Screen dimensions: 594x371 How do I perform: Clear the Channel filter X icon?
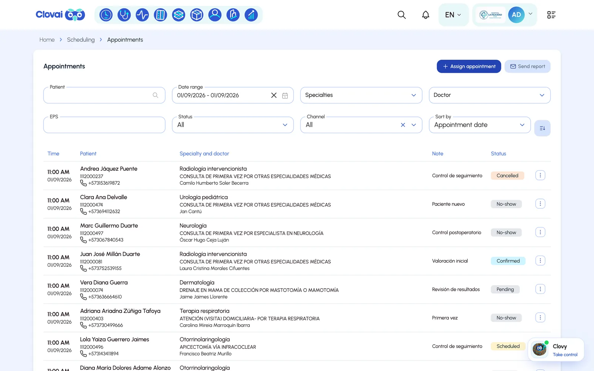point(403,125)
